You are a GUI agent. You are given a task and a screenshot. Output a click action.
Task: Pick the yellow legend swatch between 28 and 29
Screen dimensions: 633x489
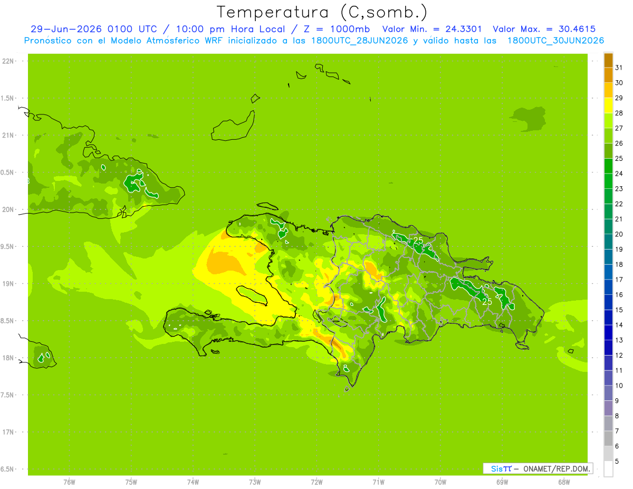608,106
